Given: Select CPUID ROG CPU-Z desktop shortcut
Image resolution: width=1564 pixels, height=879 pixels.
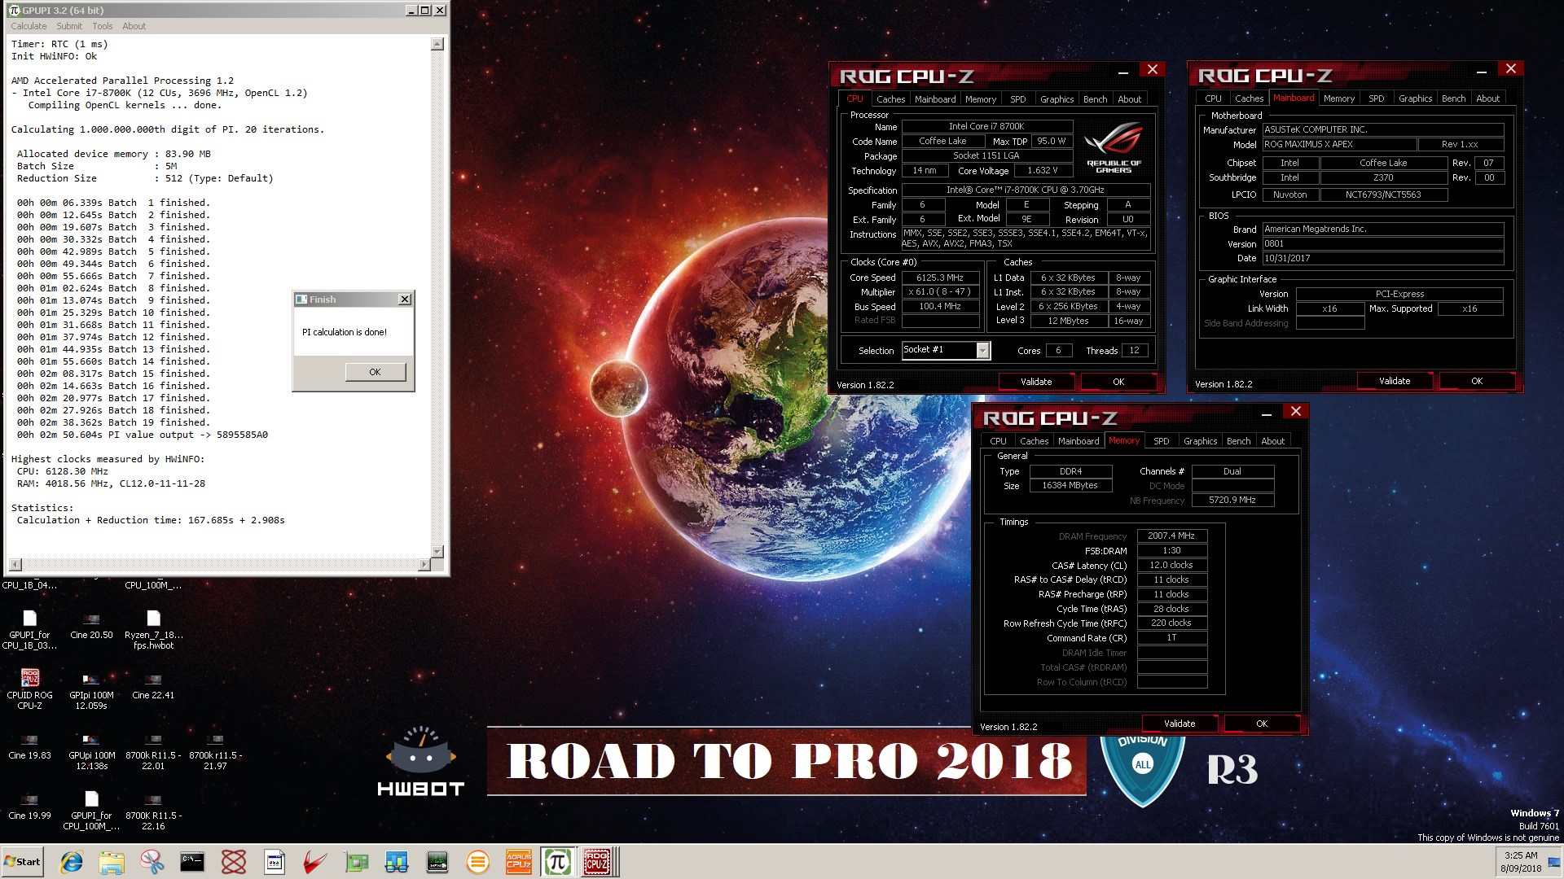Looking at the screenshot, I should [x=30, y=689].
